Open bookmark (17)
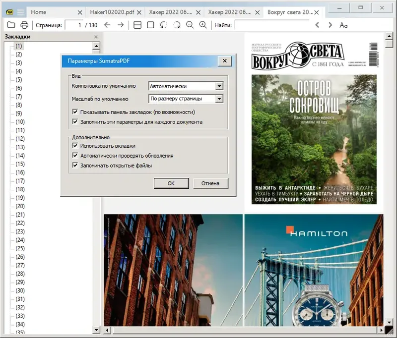Image resolution: width=397 pixels, height=338 pixels. [x=20, y=181]
